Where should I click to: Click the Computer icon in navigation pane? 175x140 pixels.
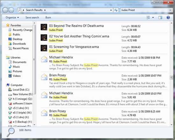tap(8, 85)
